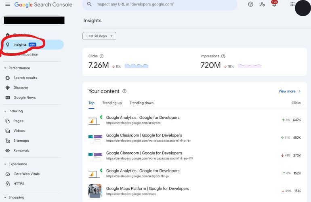Click the URL inspection search field
The image size is (311, 202).
160,4
